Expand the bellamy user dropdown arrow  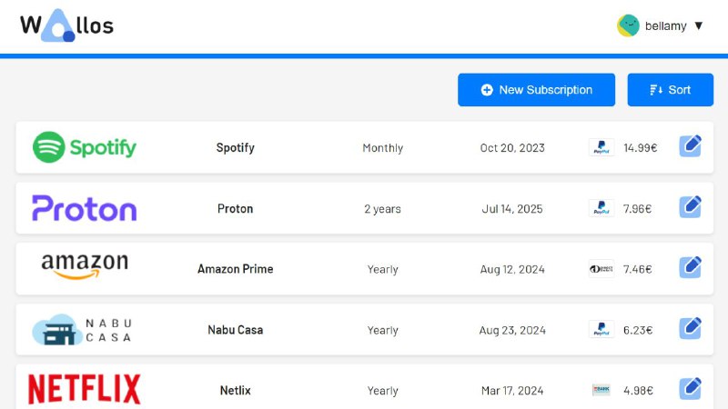[699, 25]
